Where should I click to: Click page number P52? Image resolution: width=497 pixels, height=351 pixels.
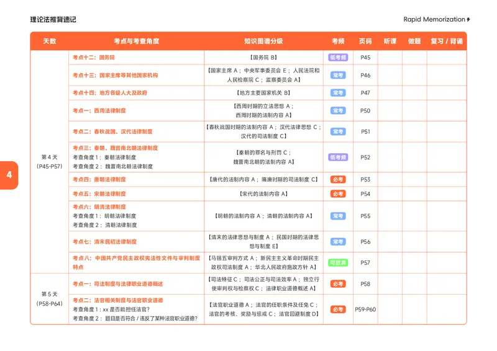coord(365,158)
